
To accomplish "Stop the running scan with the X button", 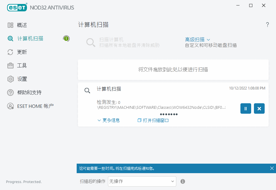I will pyautogui.click(x=259, y=108).
